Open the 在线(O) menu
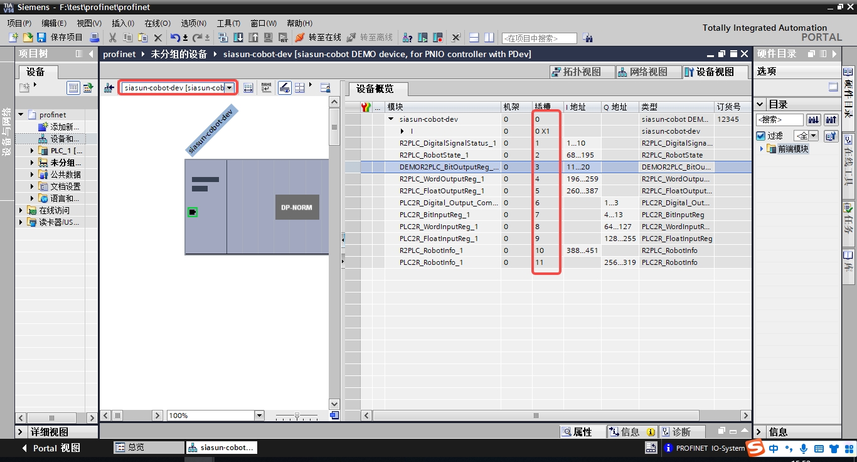The width and height of the screenshot is (857, 462). [x=157, y=23]
